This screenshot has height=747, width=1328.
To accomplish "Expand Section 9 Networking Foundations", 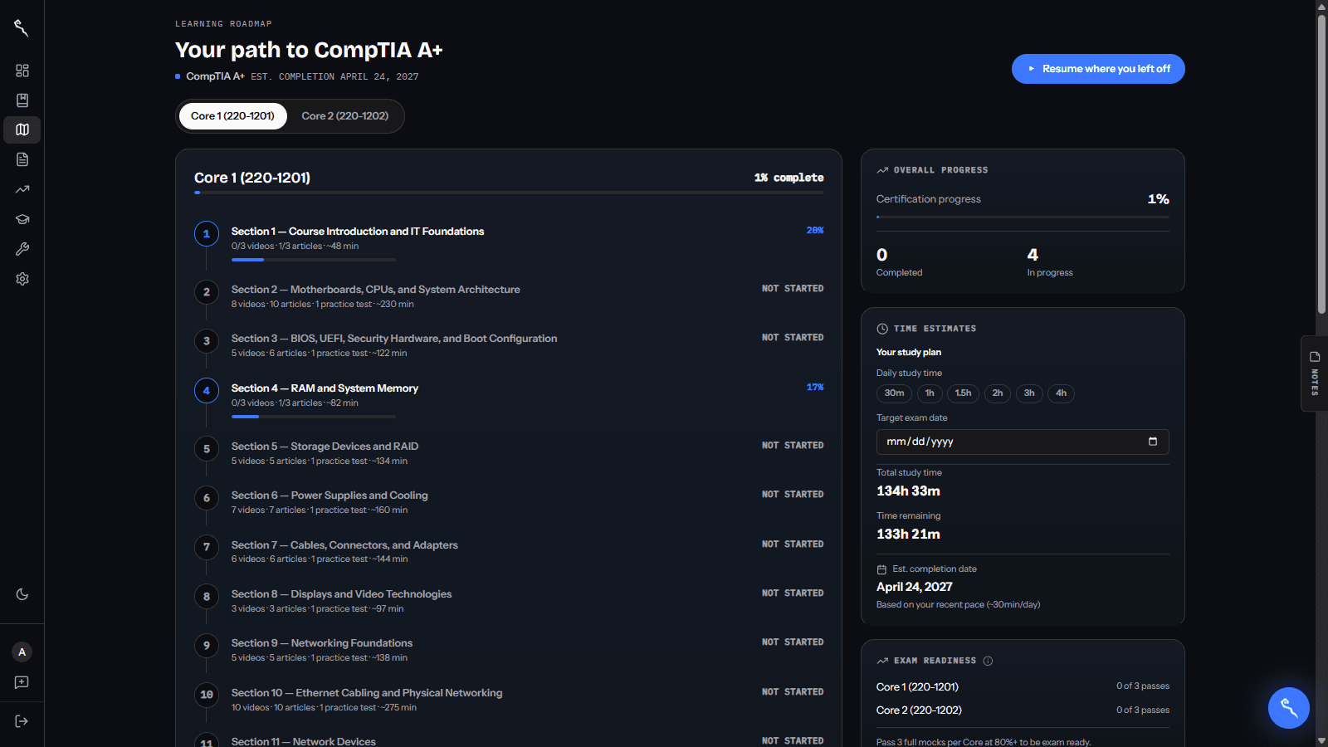I will click(x=509, y=650).
